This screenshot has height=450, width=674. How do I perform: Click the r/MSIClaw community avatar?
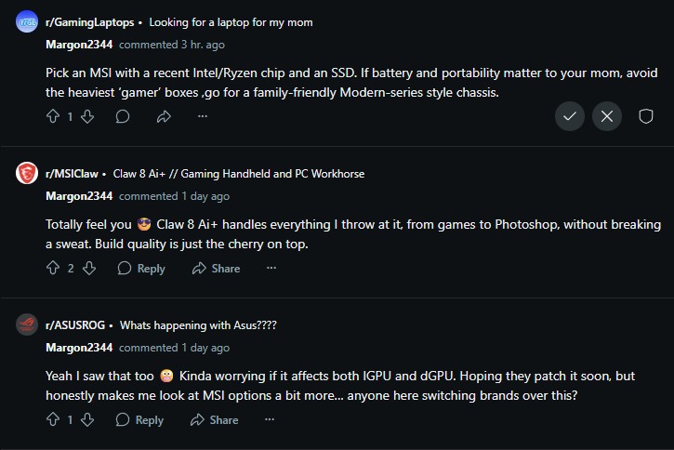27,173
